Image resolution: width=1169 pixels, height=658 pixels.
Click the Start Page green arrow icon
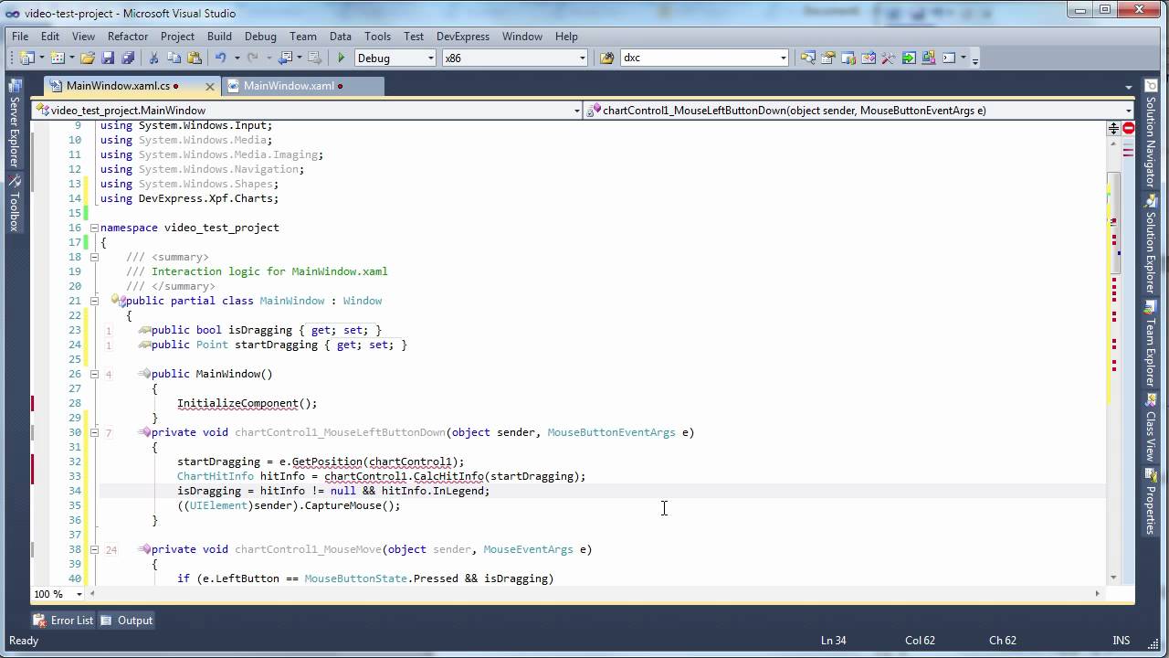[909, 58]
